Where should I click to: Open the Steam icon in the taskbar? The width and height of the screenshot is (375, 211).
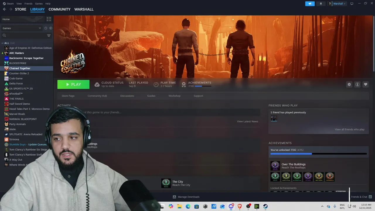pyautogui.click(x=265, y=206)
